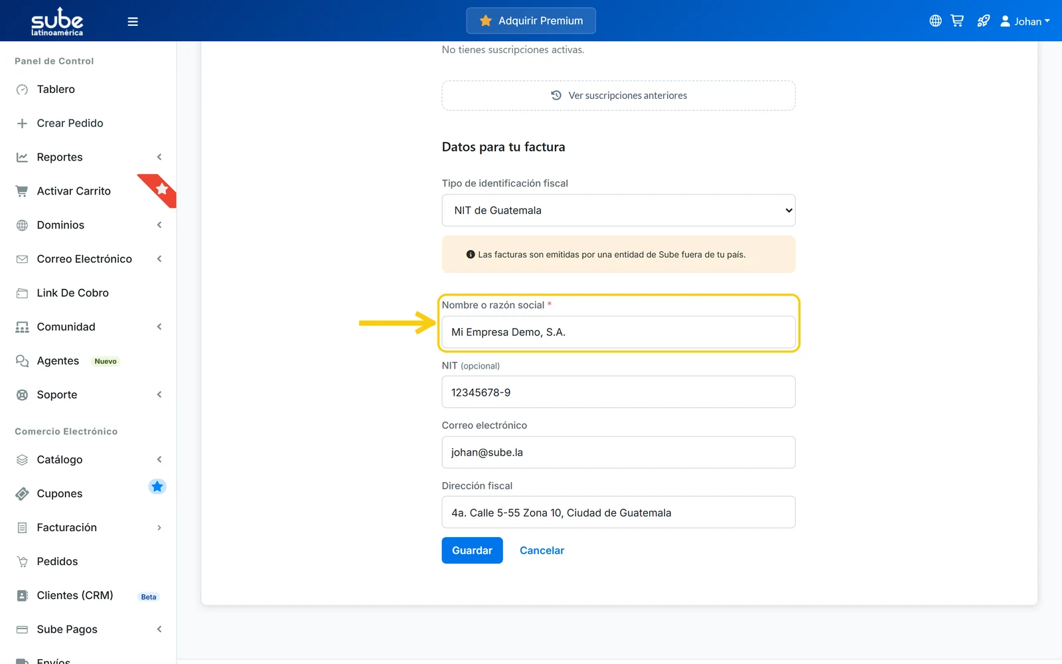Click the rocket icon in header
Viewport: 1062px width, 664px height.
coord(983,21)
